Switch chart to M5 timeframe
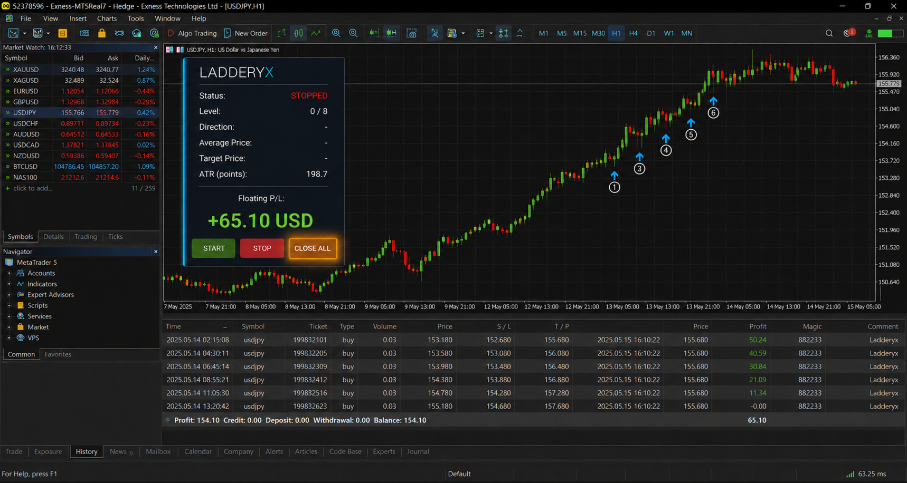Viewport: 907px width, 483px height. tap(561, 33)
